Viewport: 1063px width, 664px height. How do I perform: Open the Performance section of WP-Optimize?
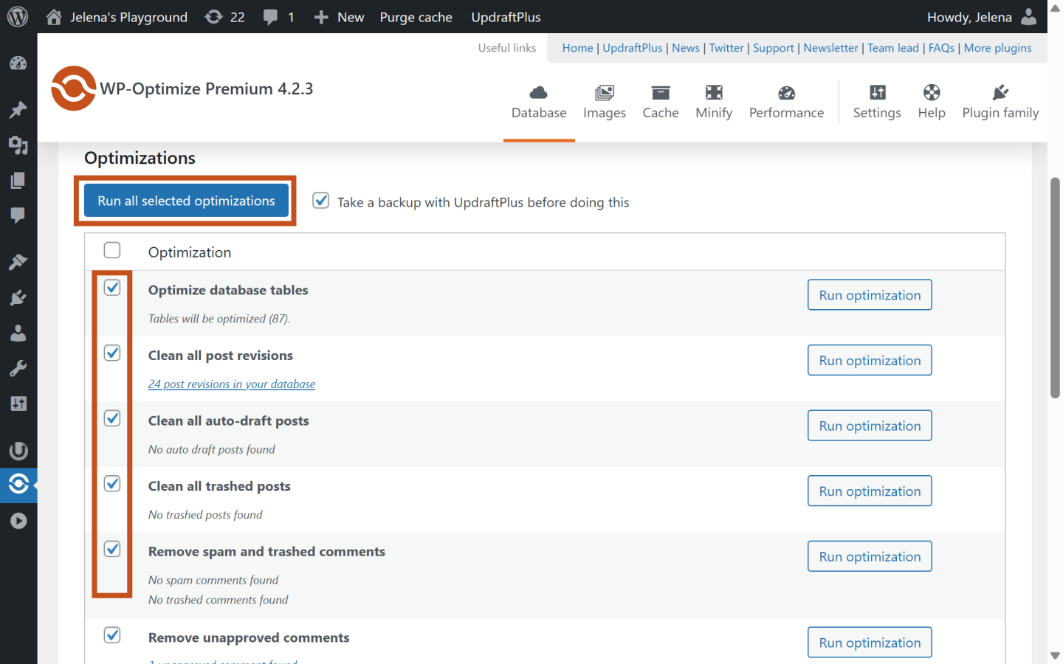785,102
